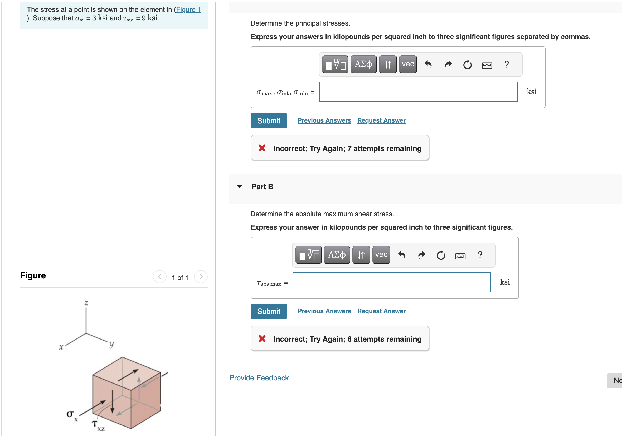The height and width of the screenshot is (436, 622).
Task: Select the up-down arrows icon in Part B
Action: pos(361,255)
